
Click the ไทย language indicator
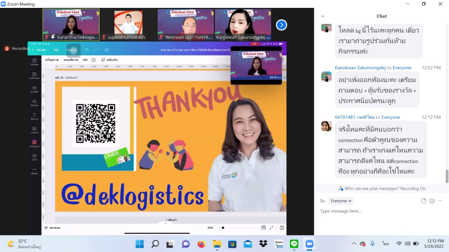click(386, 244)
